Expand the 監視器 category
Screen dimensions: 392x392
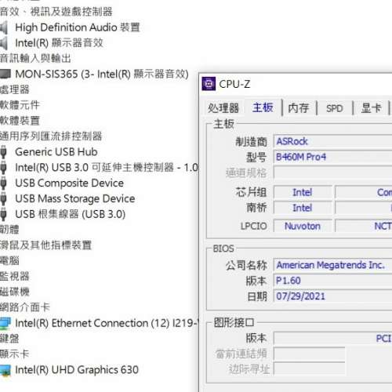pyautogui.click(x=15, y=276)
